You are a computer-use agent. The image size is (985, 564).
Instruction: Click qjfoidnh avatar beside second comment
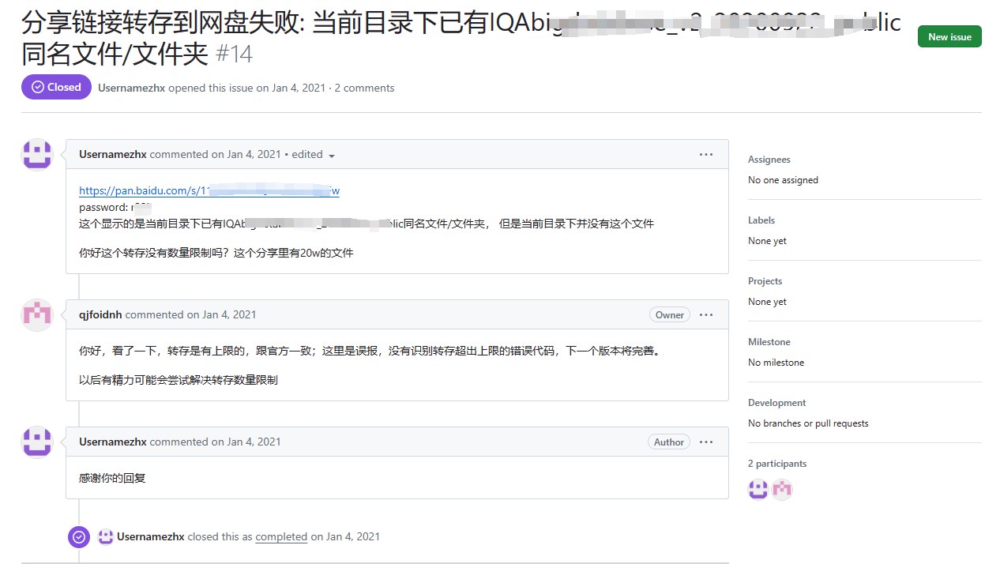point(36,315)
